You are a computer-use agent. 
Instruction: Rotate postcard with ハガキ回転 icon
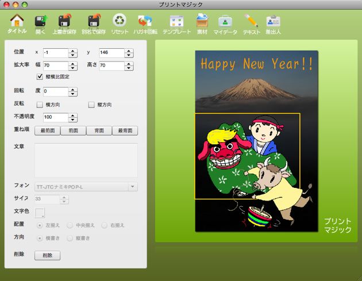pyautogui.click(x=146, y=23)
